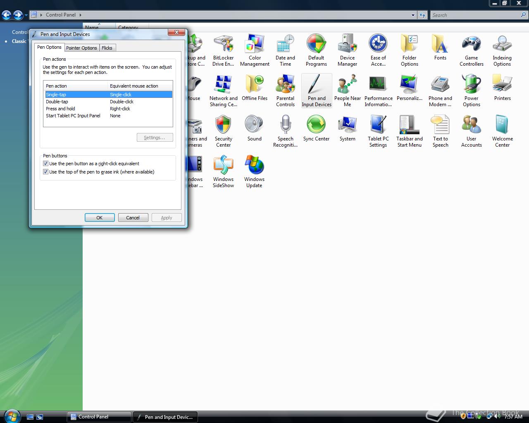Image resolution: width=529 pixels, height=423 pixels.
Task: Open the Windows Start orb
Action: tap(11, 416)
